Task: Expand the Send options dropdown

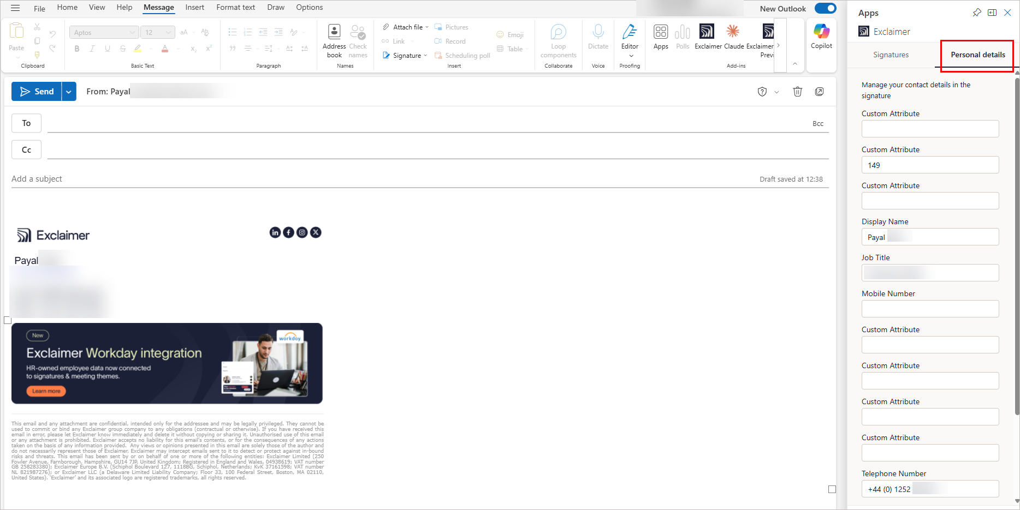Action: 69,92
